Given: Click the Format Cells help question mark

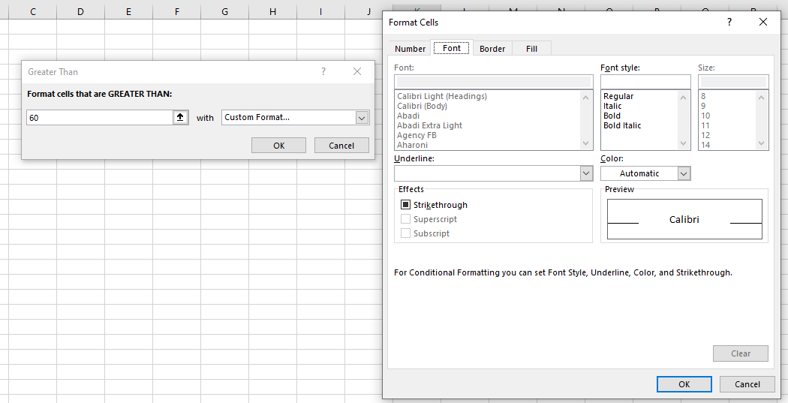Looking at the screenshot, I should click(x=729, y=23).
